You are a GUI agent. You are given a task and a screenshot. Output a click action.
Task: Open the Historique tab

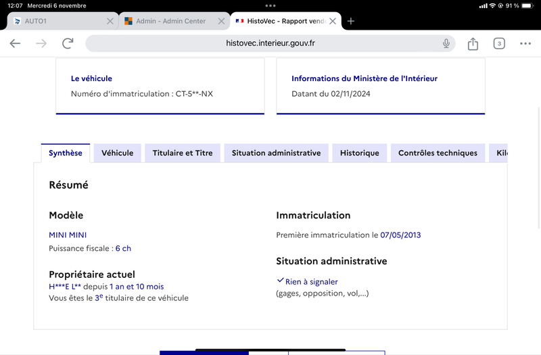pyautogui.click(x=360, y=153)
